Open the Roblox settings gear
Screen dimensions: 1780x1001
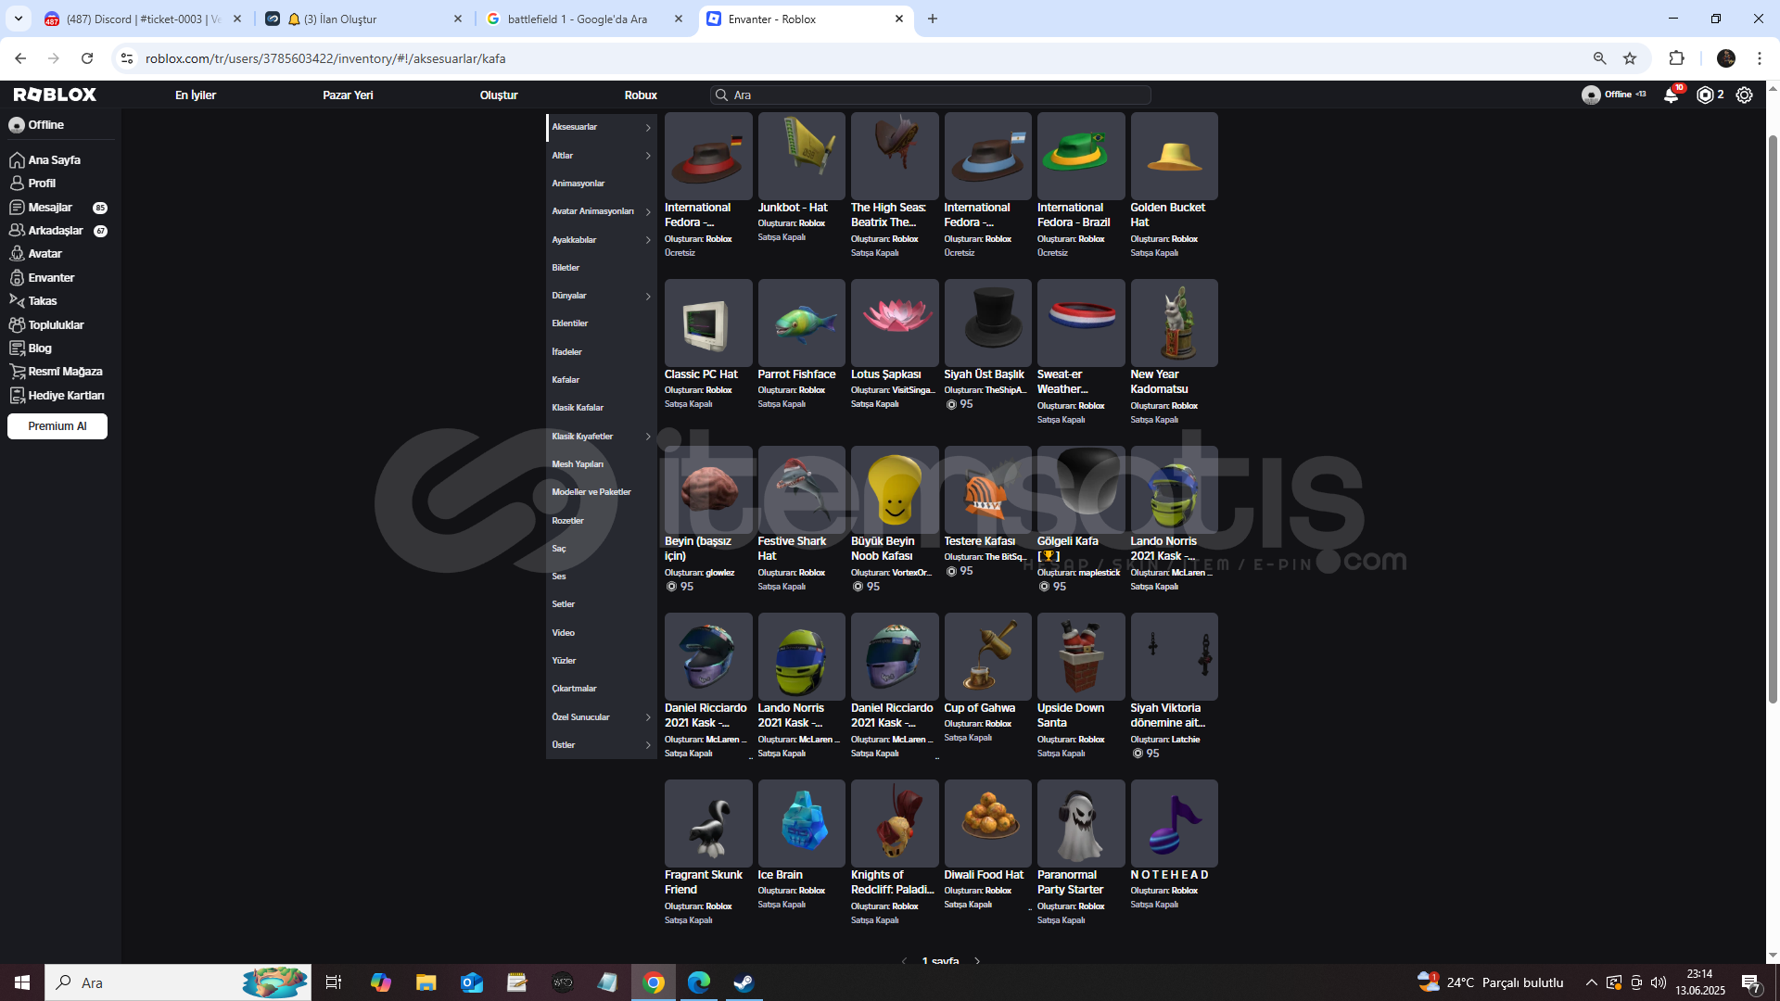click(1744, 95)
